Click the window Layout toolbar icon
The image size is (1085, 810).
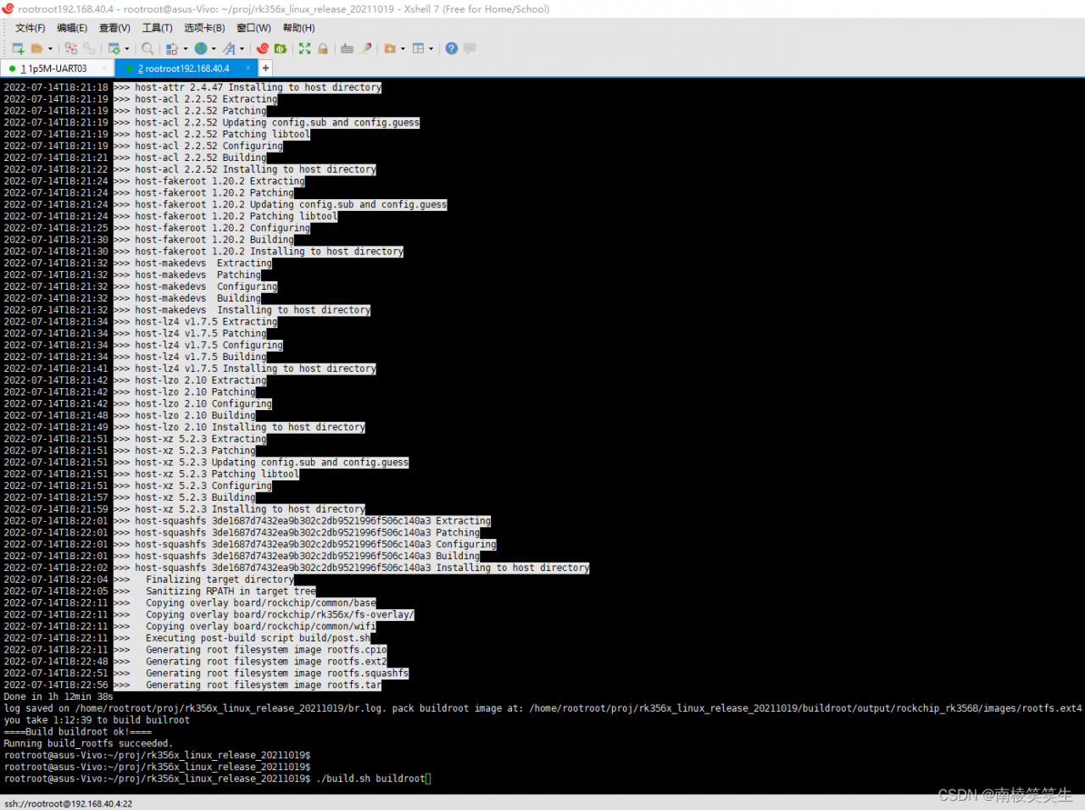pyautogui.click(x=418, y=48)
